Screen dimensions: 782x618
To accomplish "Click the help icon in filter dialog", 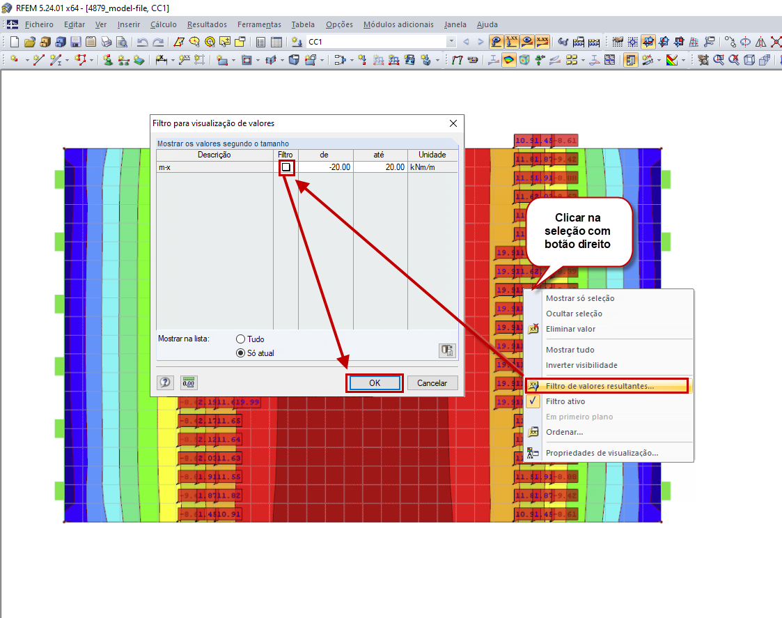I will point(165,383).
